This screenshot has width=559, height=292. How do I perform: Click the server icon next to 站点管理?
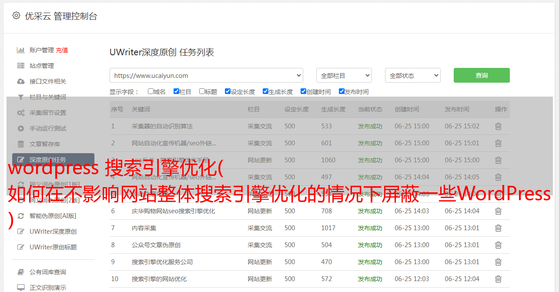[20, 66]
